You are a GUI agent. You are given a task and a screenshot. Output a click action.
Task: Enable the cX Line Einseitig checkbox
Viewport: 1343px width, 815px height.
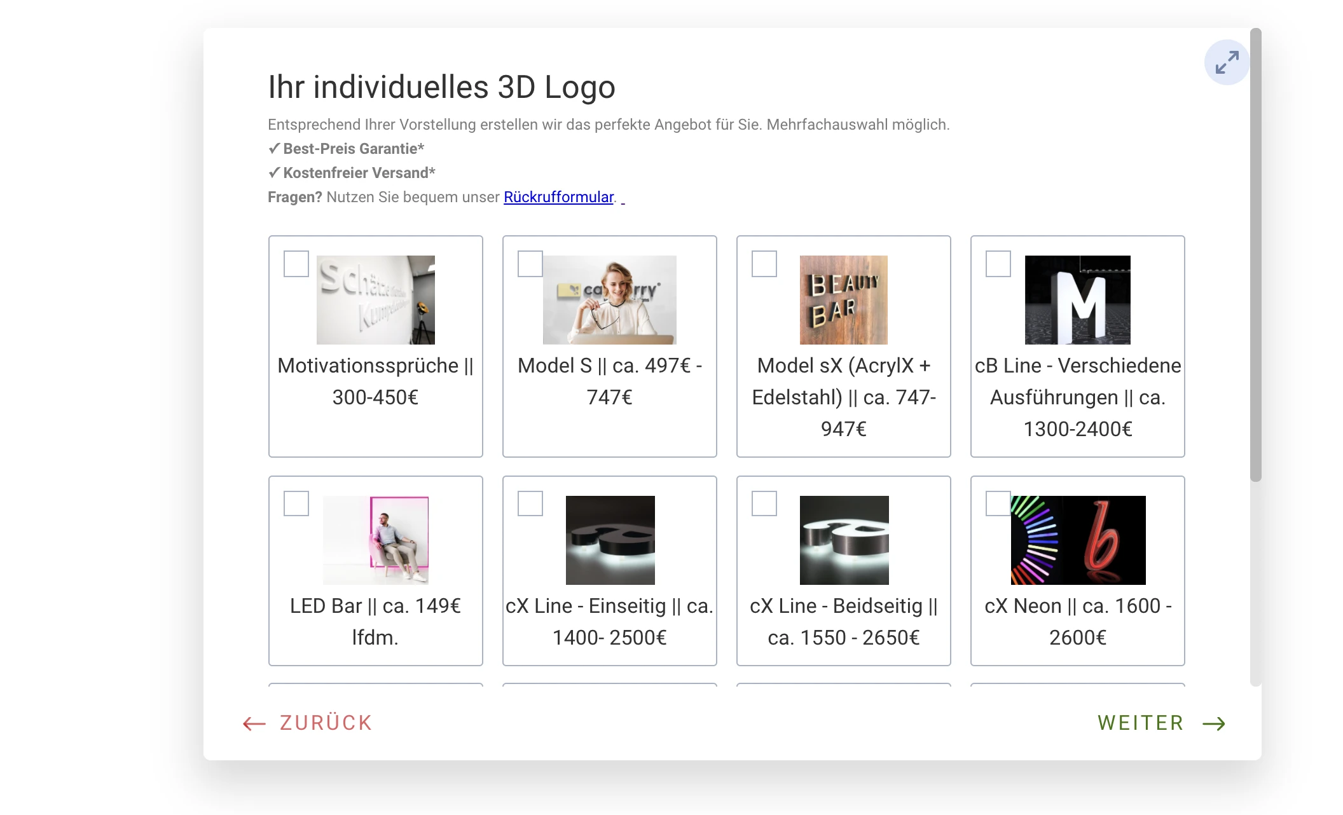(x=529, y=505)
